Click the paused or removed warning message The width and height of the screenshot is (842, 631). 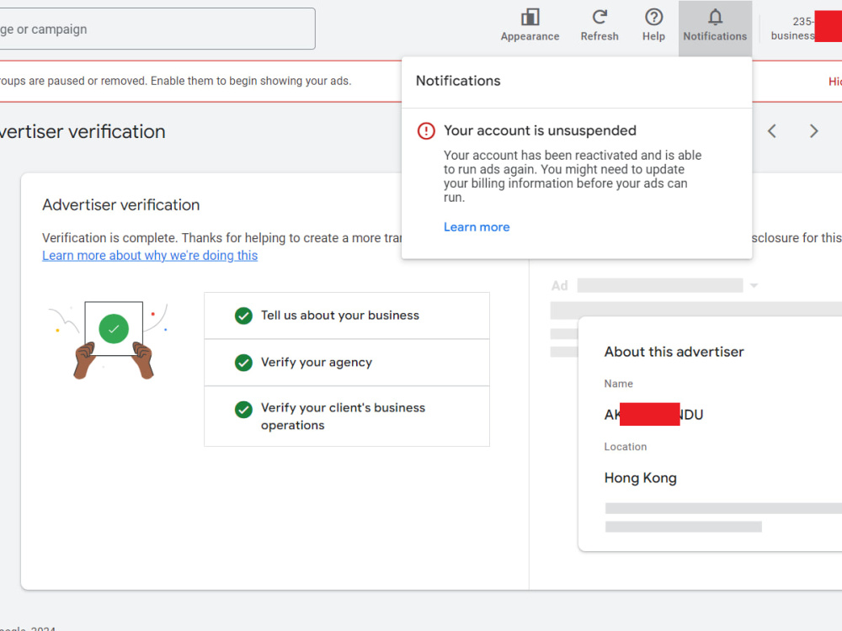175,81
